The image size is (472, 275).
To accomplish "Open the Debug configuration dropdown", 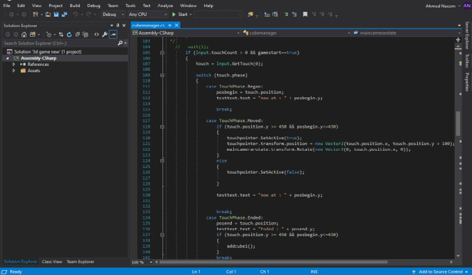I will [x=113, y=14].
